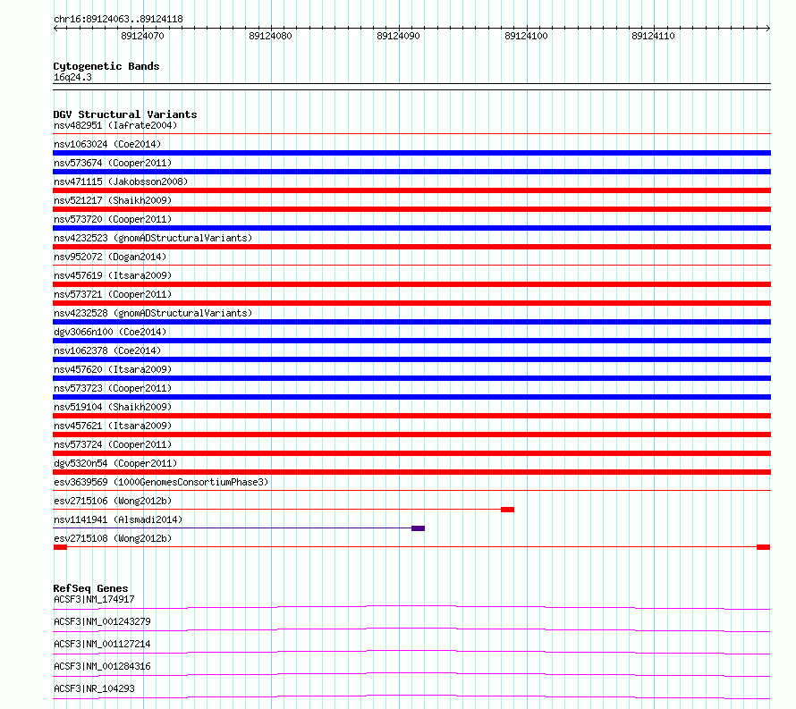Screen dimensions: 796x709
Task: Click small red block on esv2715106 line
Action: pyautogui.click(x=508, y=510)
